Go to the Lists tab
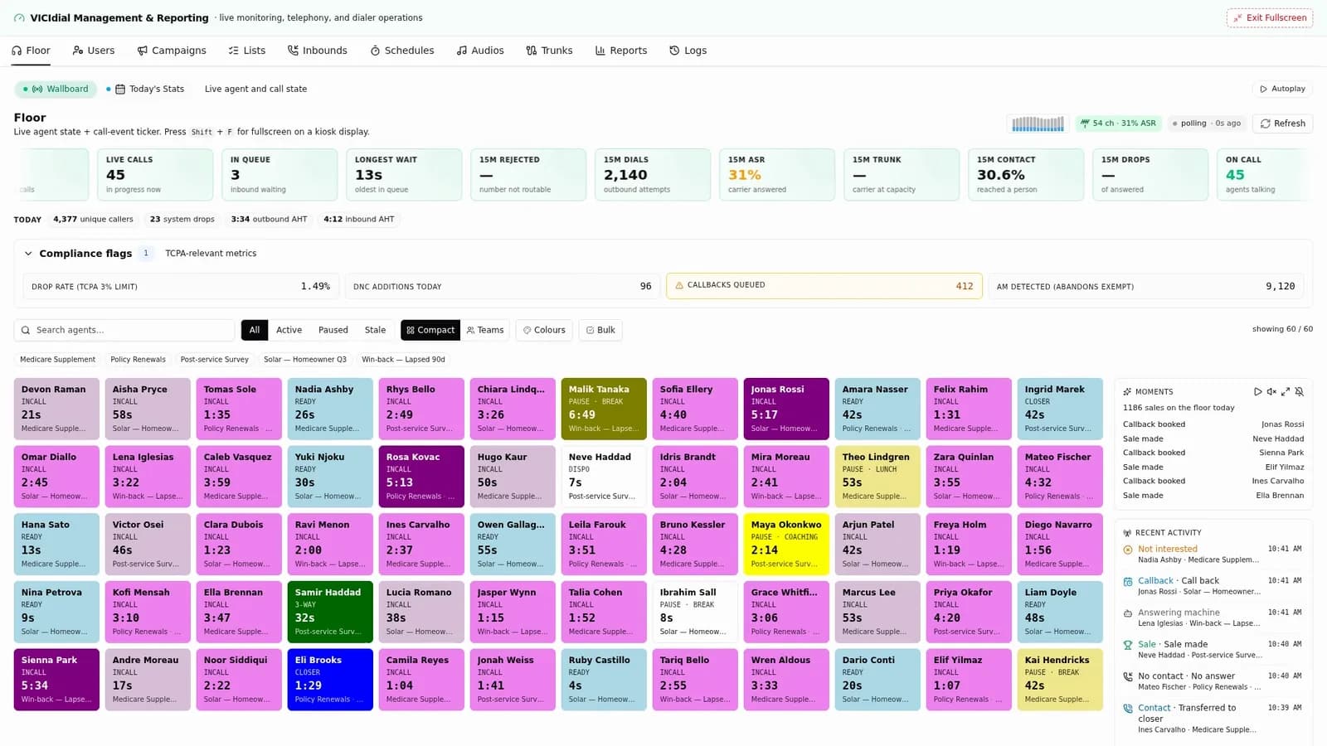Screen dimensions: 1327x746 247,51
